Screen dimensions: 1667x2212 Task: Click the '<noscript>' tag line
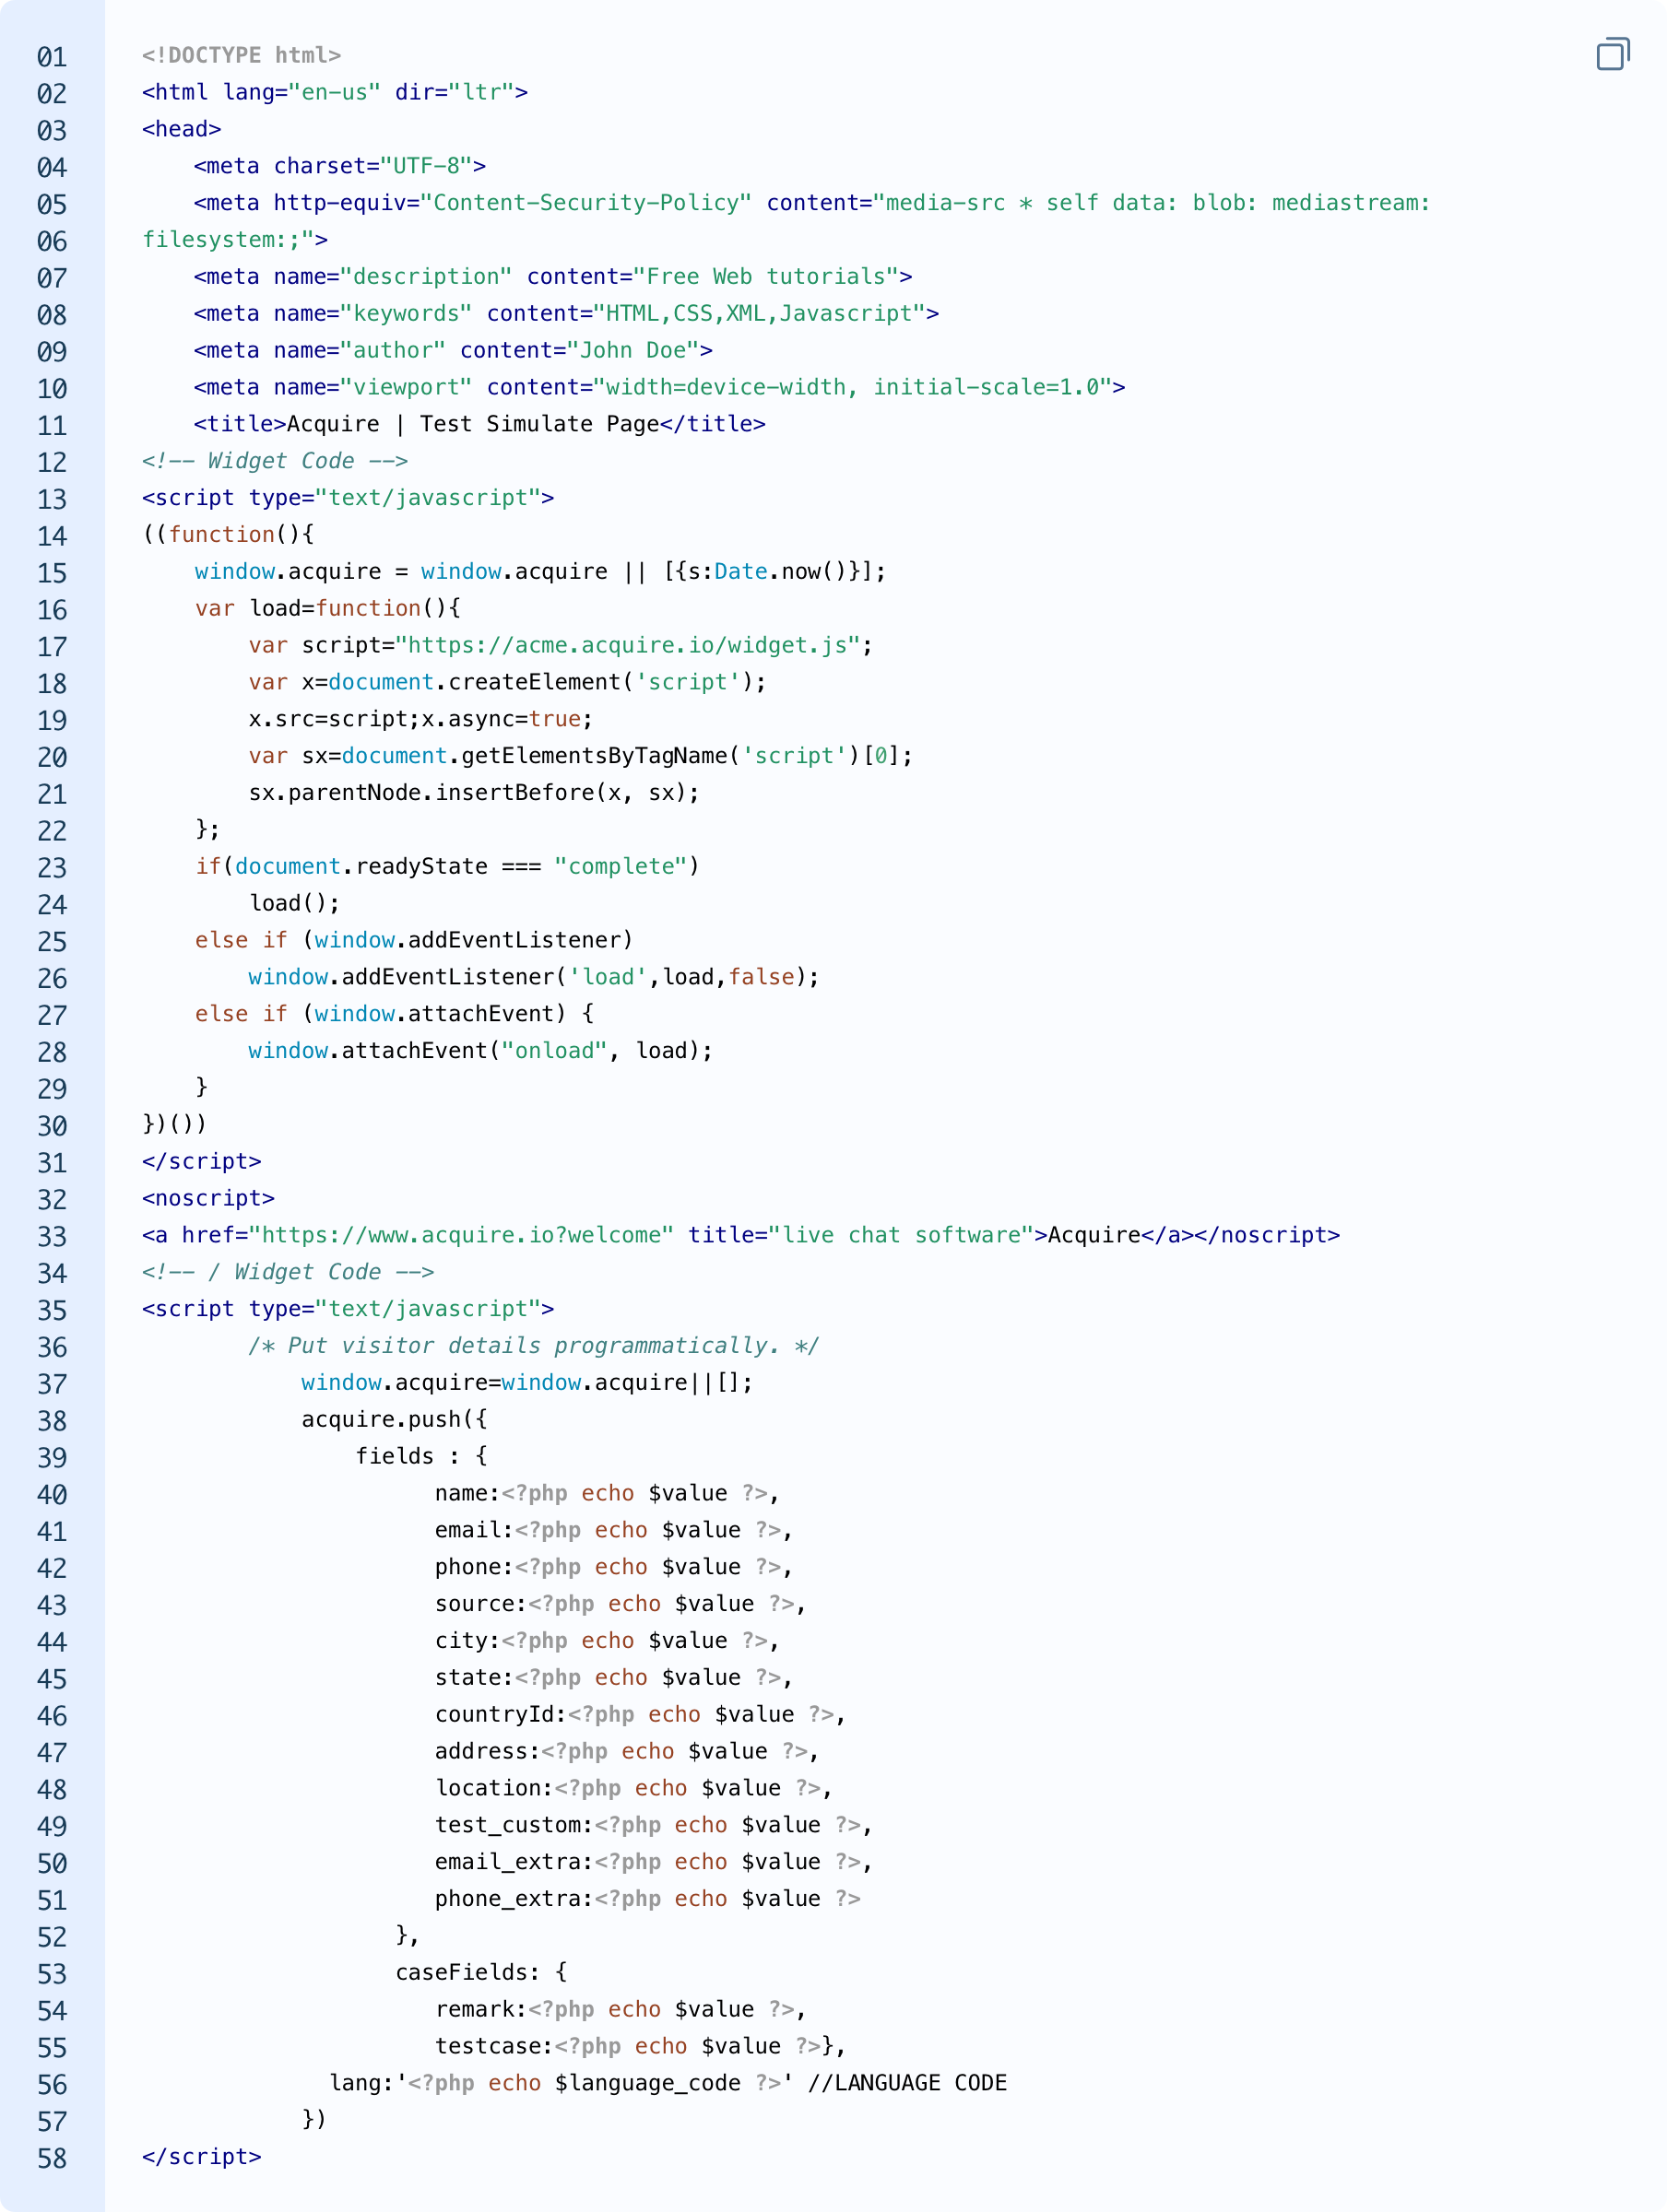(208, 1199)
